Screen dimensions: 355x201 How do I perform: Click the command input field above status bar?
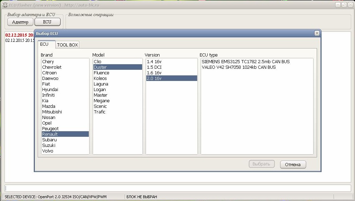pos(178,188)
